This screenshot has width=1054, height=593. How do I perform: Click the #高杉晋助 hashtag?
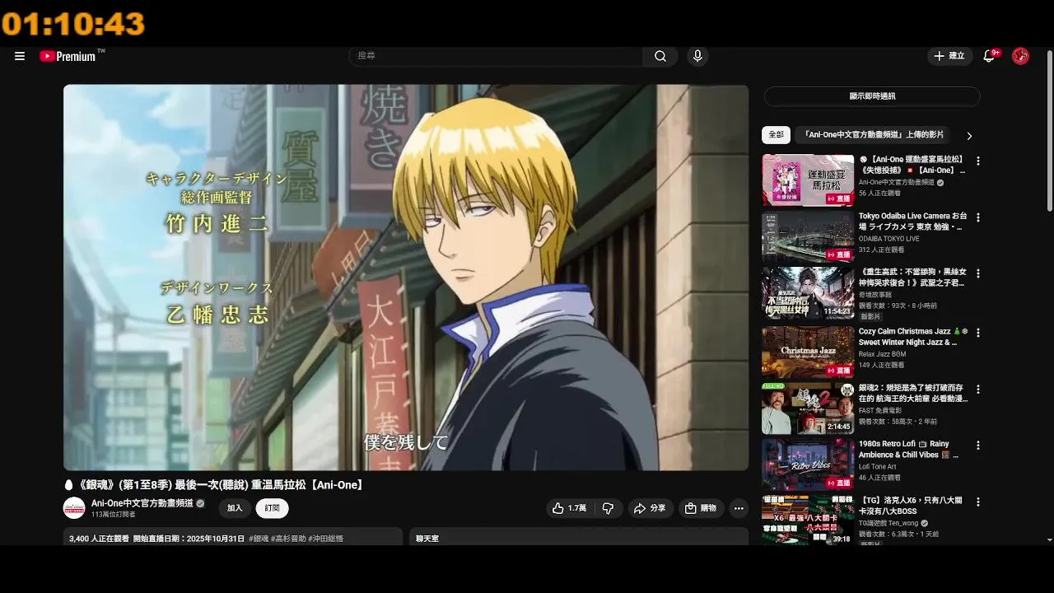point(287,539)
